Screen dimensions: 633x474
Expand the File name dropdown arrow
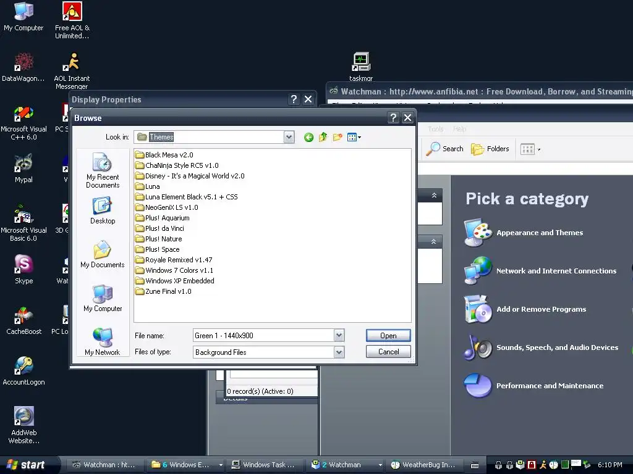pyautogui.click(x=339, y=335)
